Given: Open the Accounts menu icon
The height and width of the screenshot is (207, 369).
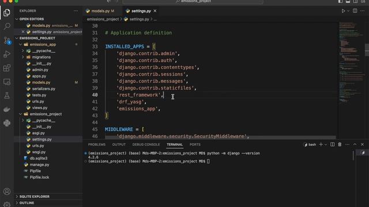Looking at the screenshot, I should pyautogui.click(x=7, y=191).
